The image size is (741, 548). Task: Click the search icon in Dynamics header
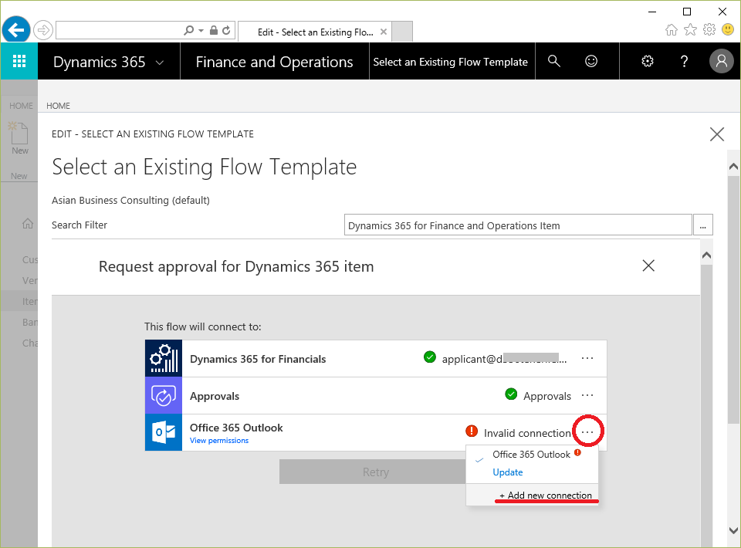coord(554,61)
